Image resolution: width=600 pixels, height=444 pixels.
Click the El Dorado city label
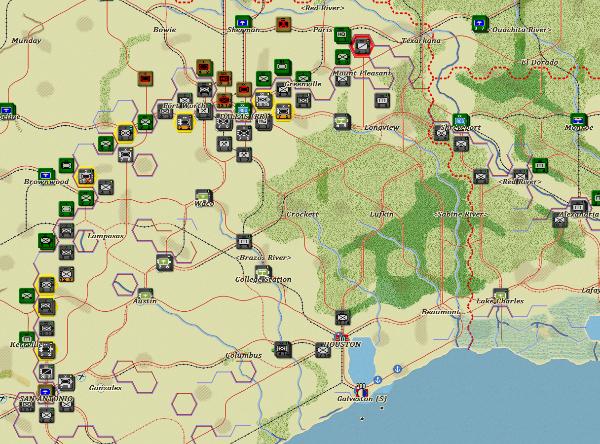tap(539, 62)
